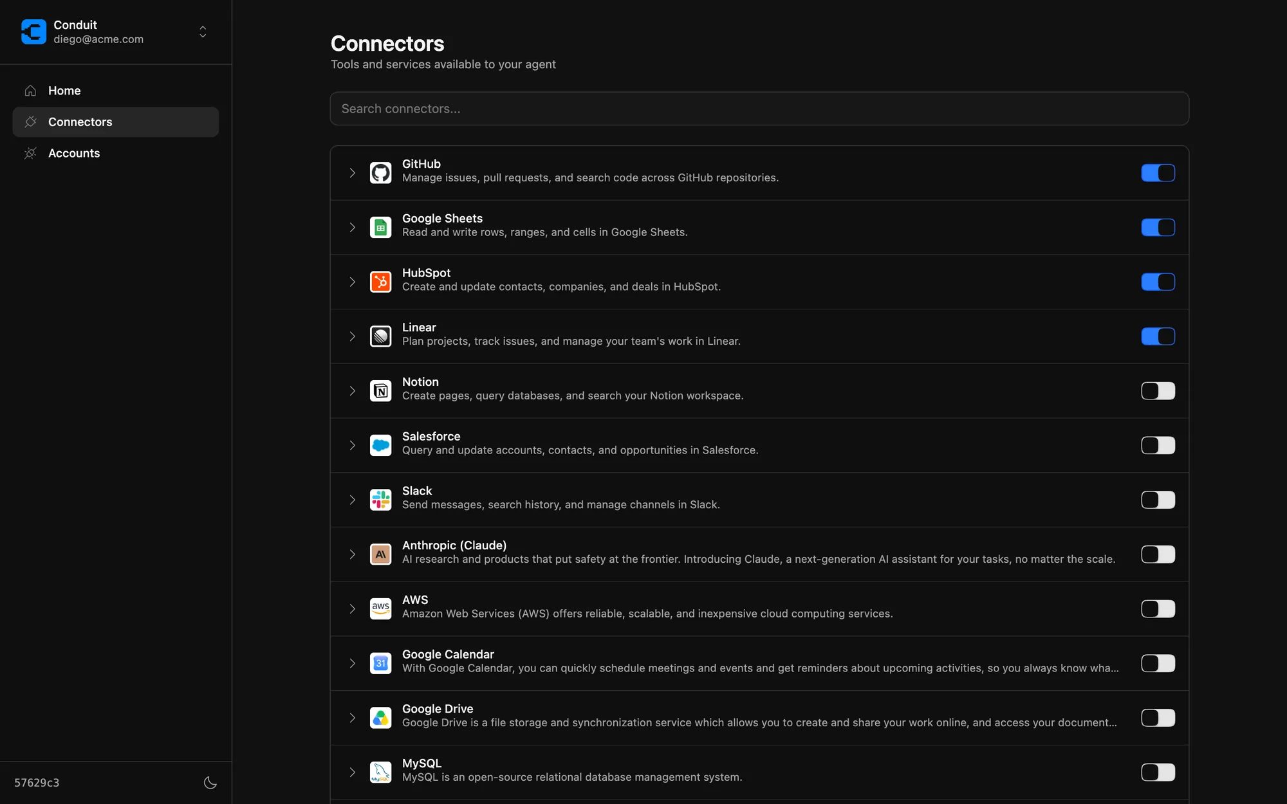Click the HubSpot logo icon
The width and height of the screenshot is (1287, 804).
coord(380,282)
